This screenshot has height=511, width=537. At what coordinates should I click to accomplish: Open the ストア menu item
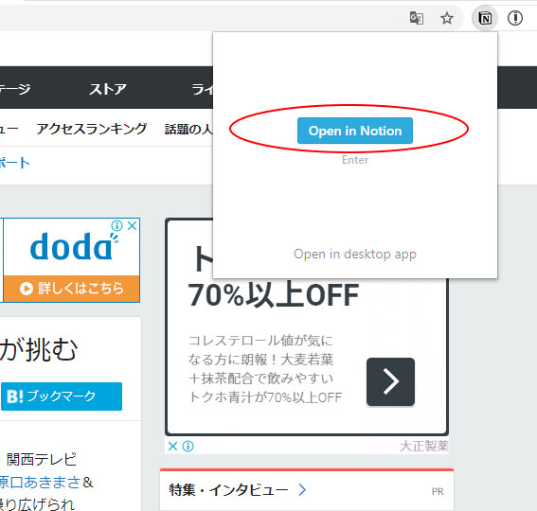108,89
